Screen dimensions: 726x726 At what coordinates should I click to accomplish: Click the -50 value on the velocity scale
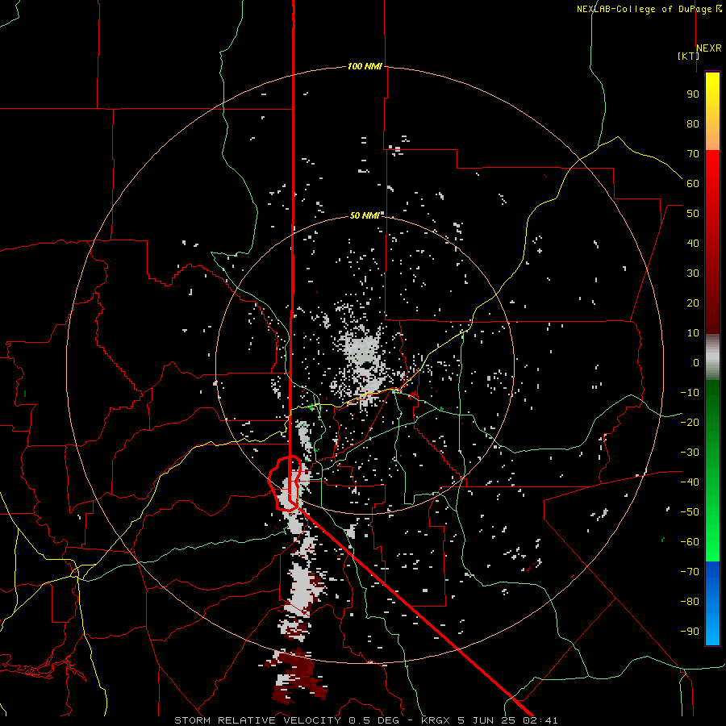point(690,512)
